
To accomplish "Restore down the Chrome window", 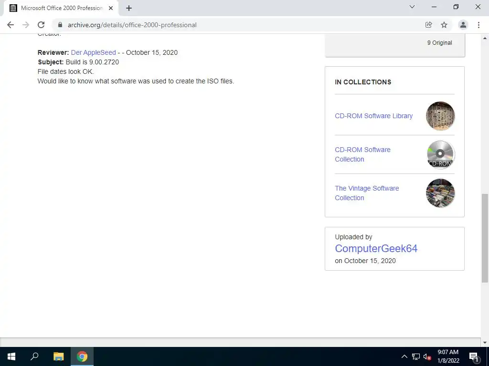I will click(x=456, y=7).
